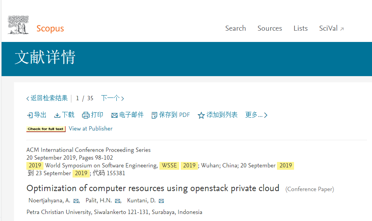The width and height of the screenshot is (372, 221).
Task: Click the star icon for add to list
Action: coord(201,115)
